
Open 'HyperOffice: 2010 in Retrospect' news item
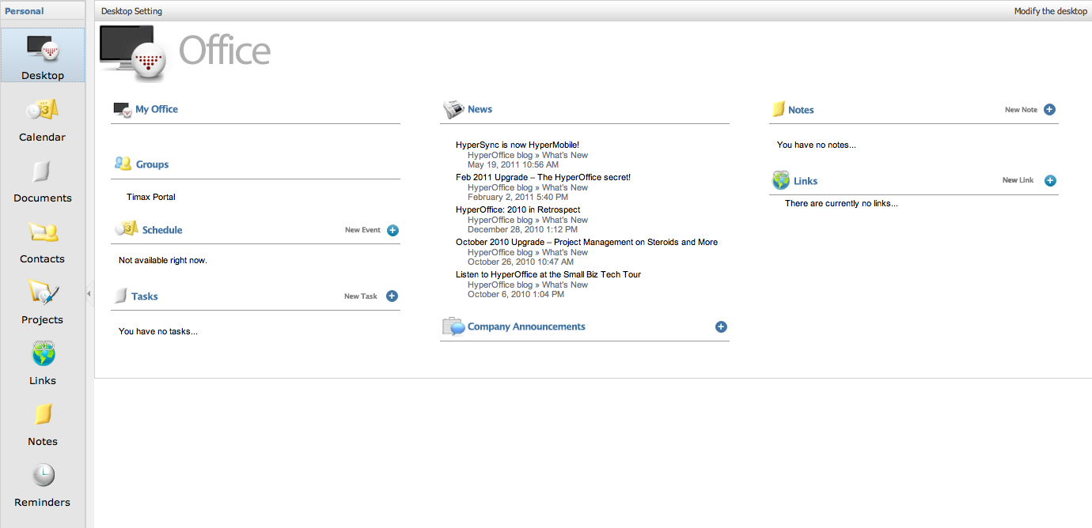click(518, 209)
